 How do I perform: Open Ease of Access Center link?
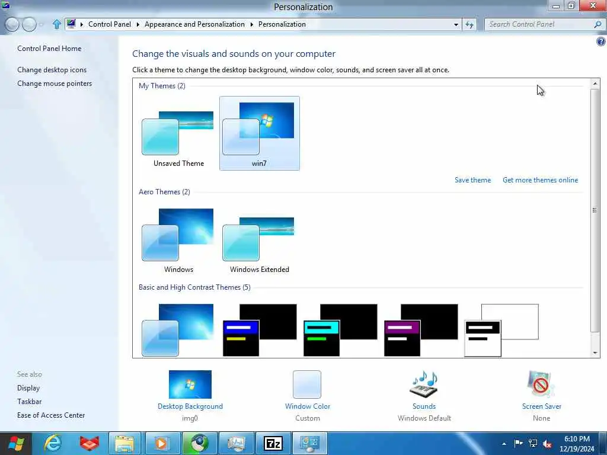(x=51, y=415)
